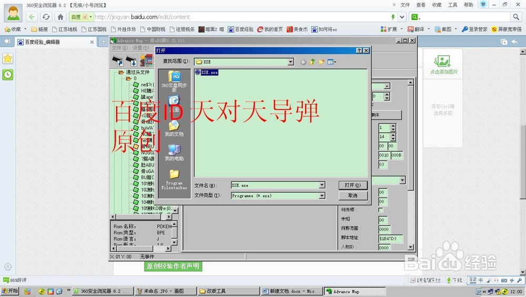Open the 工具 menu in browser
Viewport: 526px width, 297px height.
(x=452, y=5)
